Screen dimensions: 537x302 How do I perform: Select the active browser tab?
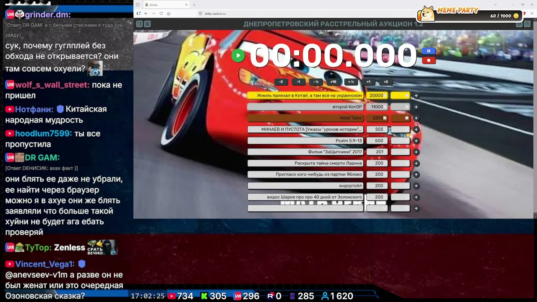(167, 5)
